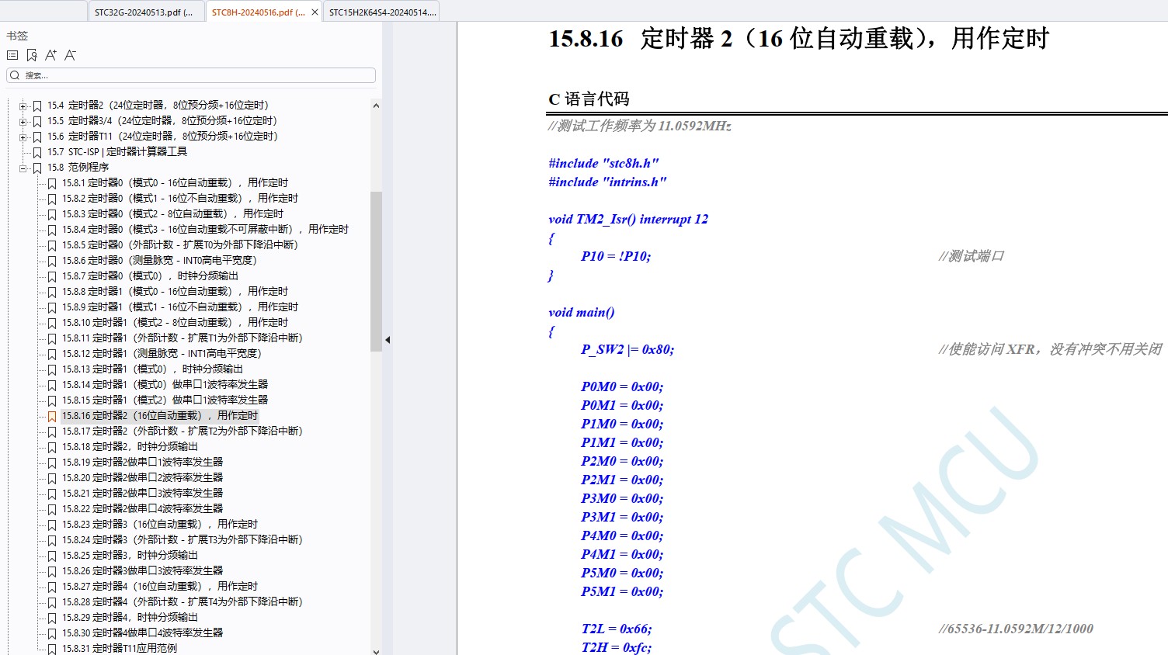Click the bookmark icon beside 15.8.22 串口4波特率
The image size is (1168, 655).
click(52, 509)
